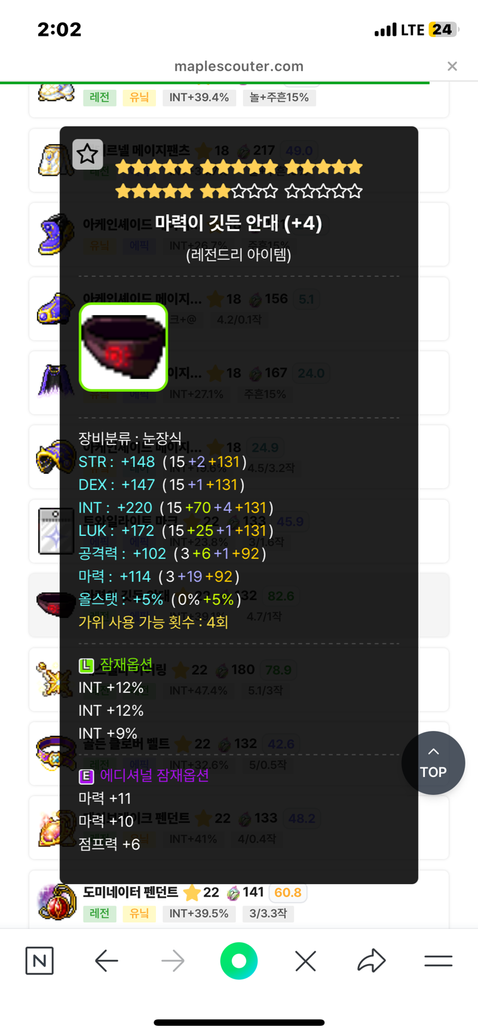Open the share arrow icon

pyautogui.click(x=372, y=961)
